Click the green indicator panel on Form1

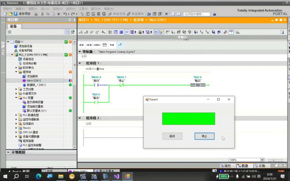tap(188, 118)
